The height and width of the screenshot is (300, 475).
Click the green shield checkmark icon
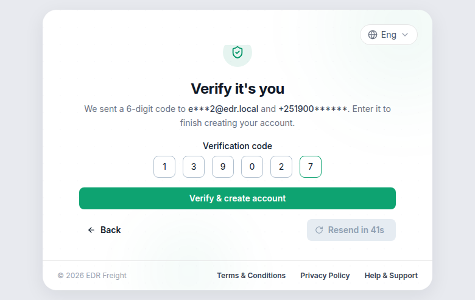[x=237, y=52]
